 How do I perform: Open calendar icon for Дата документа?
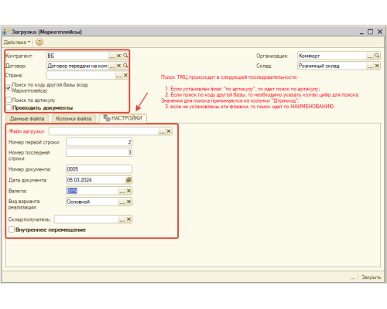128,180
